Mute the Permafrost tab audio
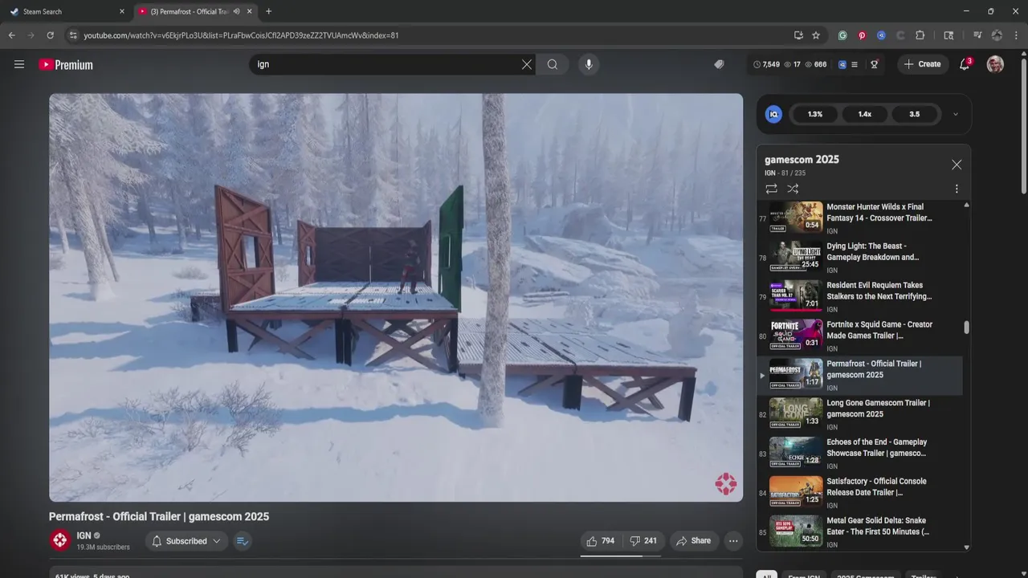 236,11
